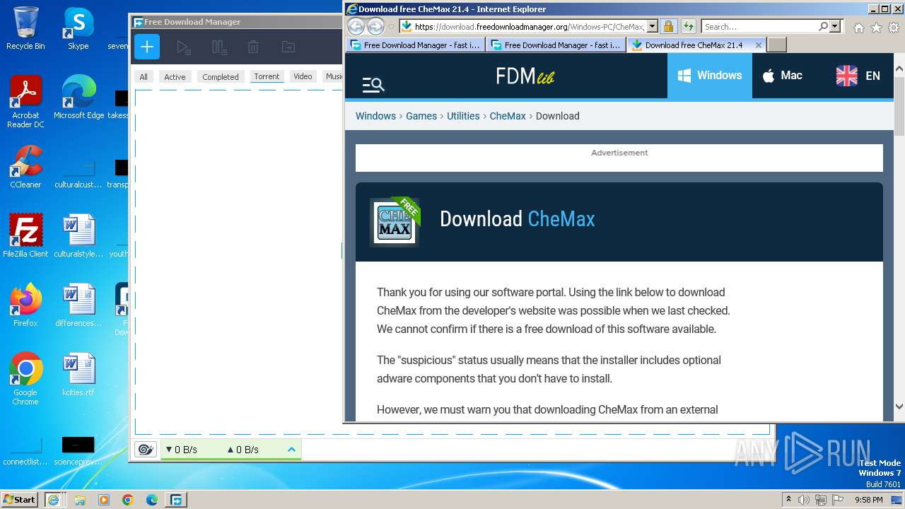Click the CheMax link in page heading
Screen dimensions: 905x509
tap(561, 219)
